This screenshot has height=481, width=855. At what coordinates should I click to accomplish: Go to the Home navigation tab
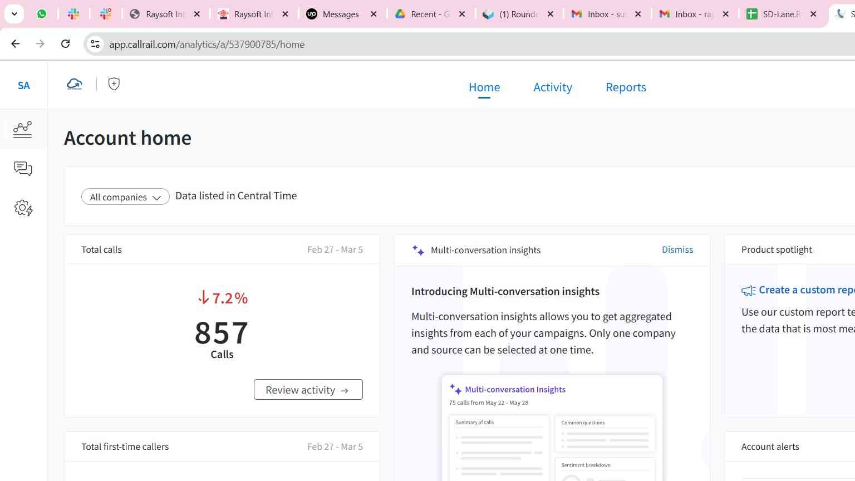coord(484,87)
